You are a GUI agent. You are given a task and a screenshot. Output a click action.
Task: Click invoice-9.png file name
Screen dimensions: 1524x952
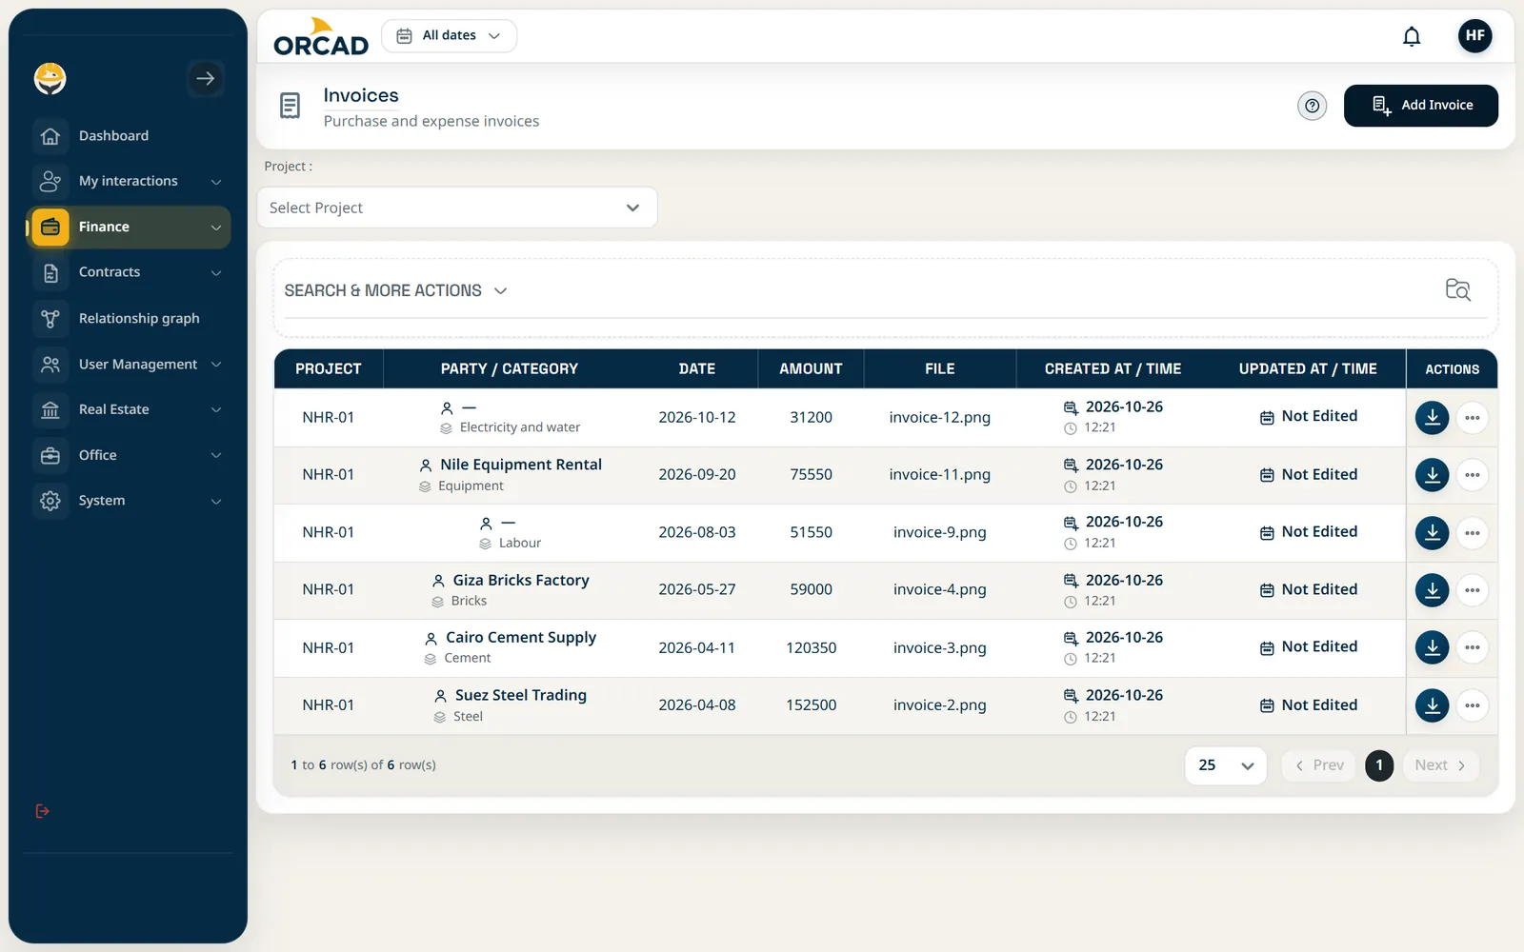pos(939,532)
